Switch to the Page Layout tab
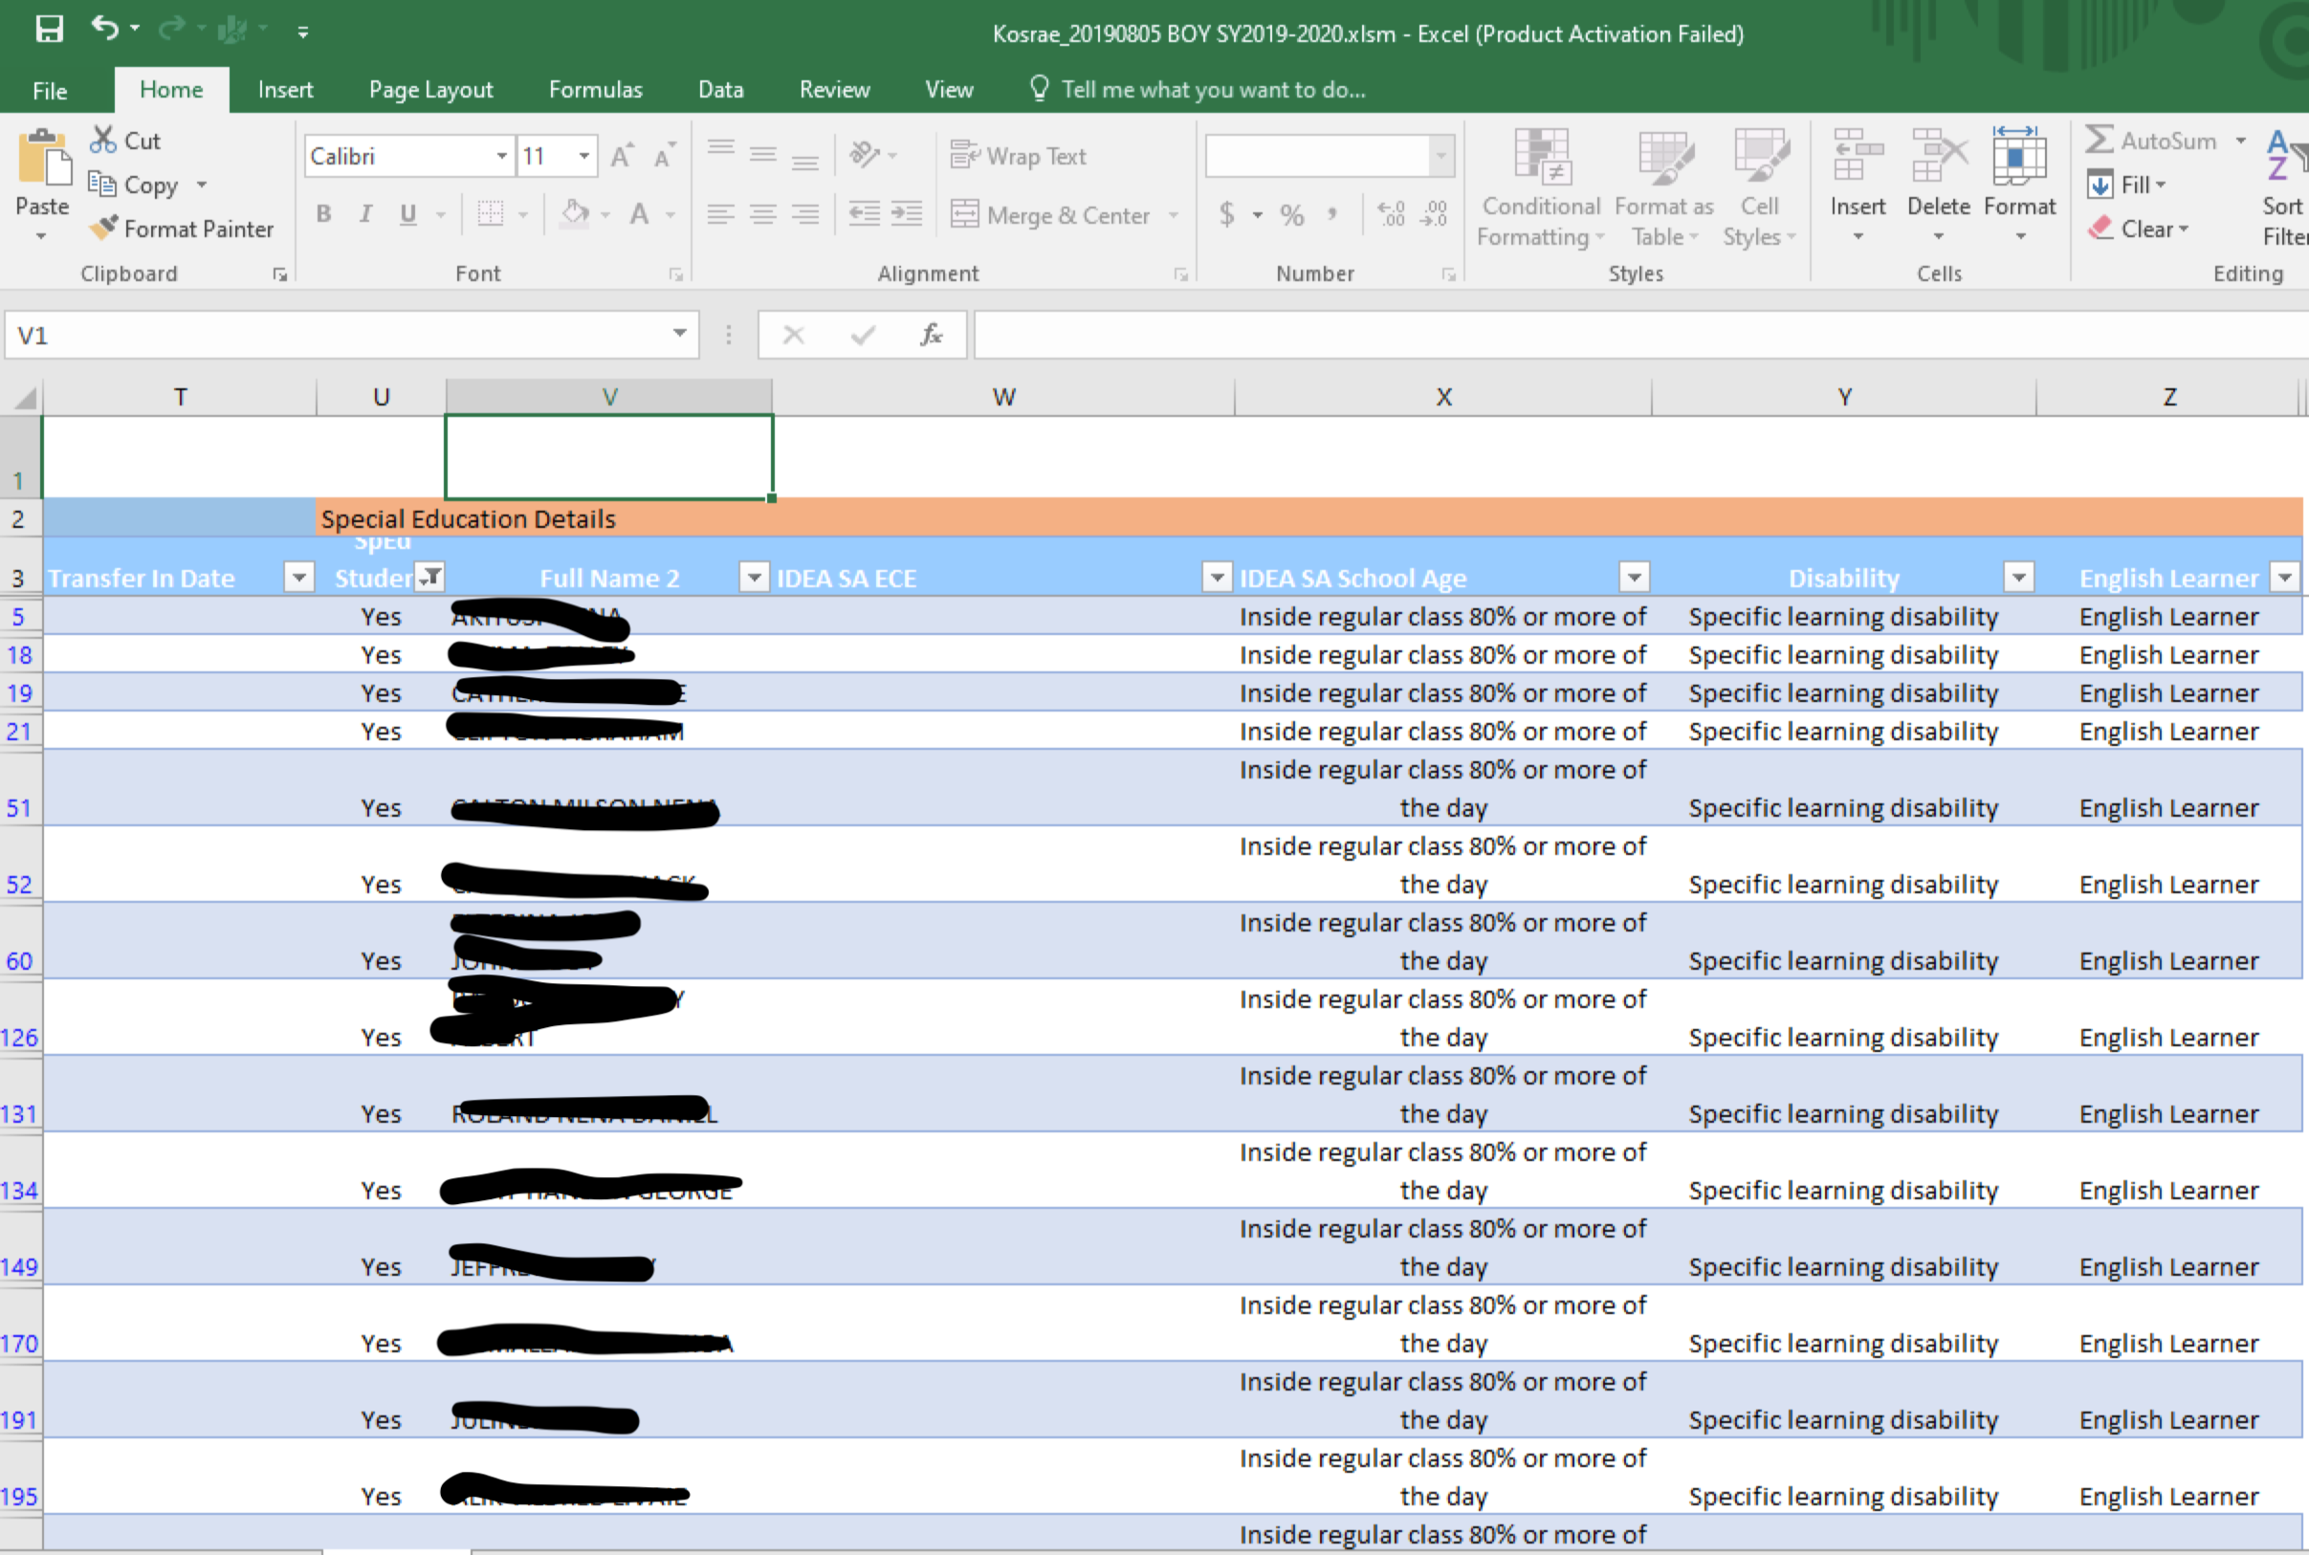2309x1555 pixels. click(430, 89)
